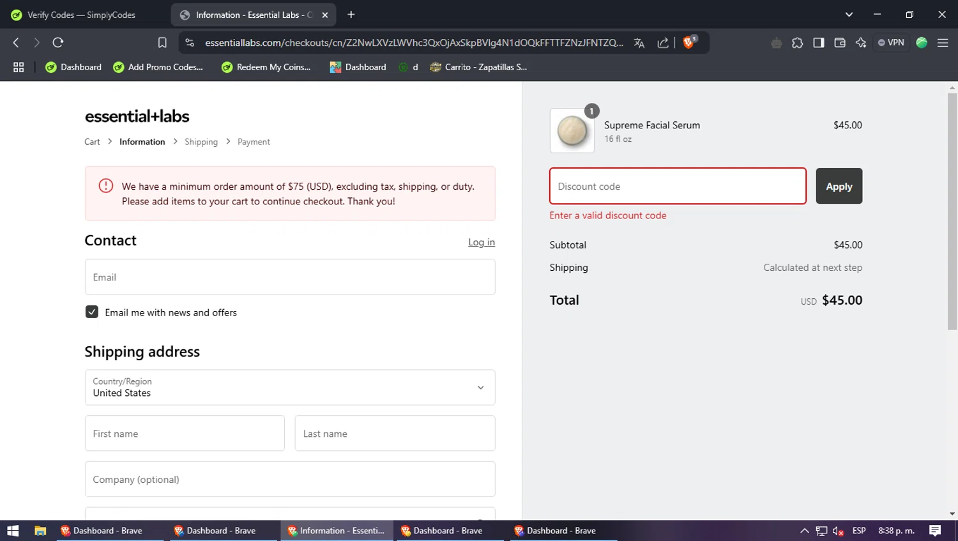Click the Log in link
Screen dimensions: 958x541
(482, 242)
